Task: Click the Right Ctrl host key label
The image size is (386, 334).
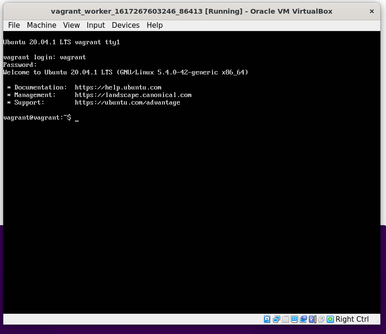Action: (352, 319)
